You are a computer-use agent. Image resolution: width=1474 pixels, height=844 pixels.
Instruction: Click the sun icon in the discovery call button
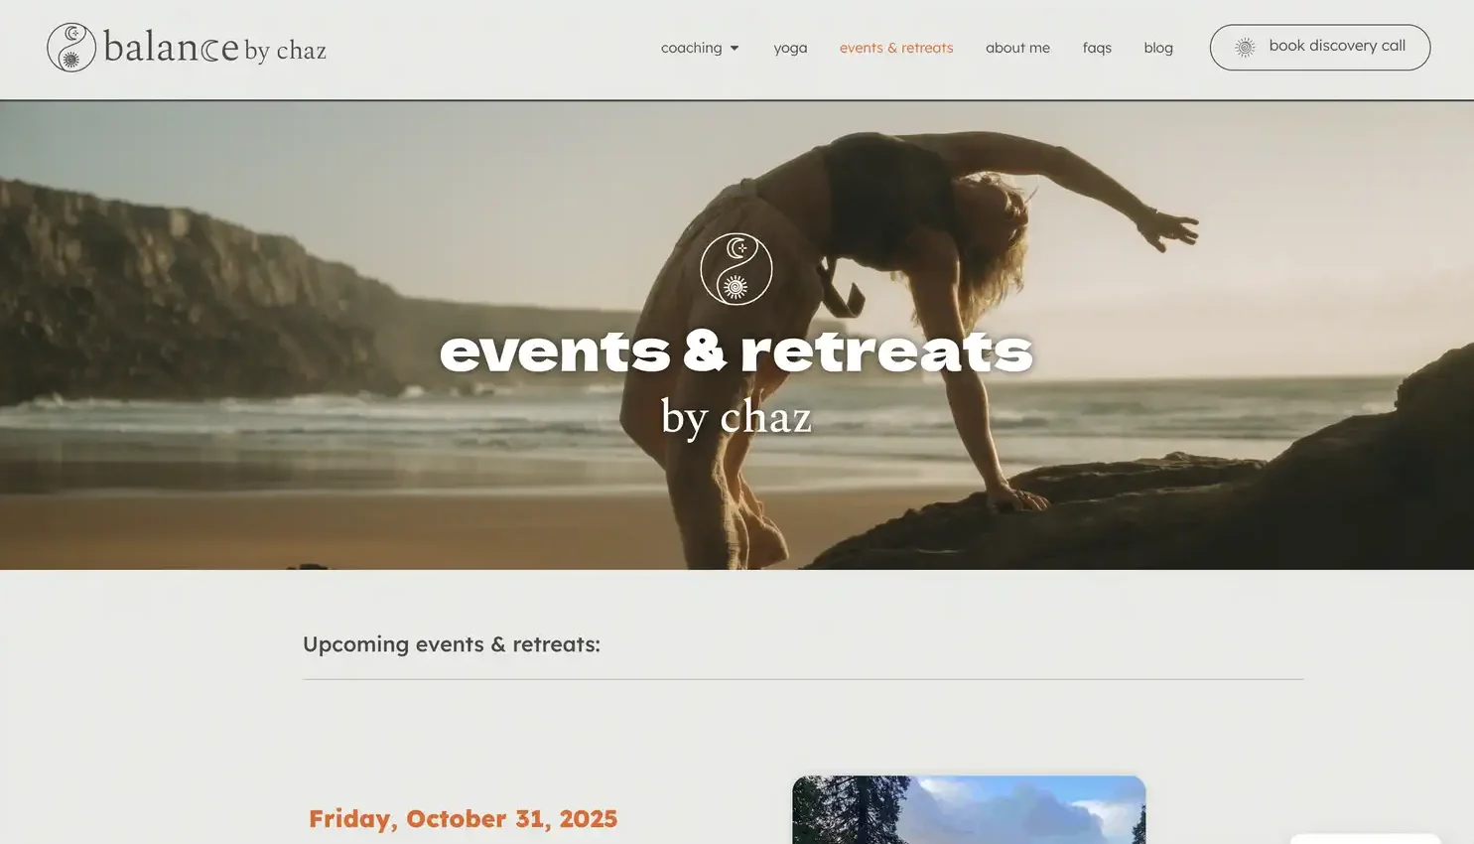[x=1245, y=47]
